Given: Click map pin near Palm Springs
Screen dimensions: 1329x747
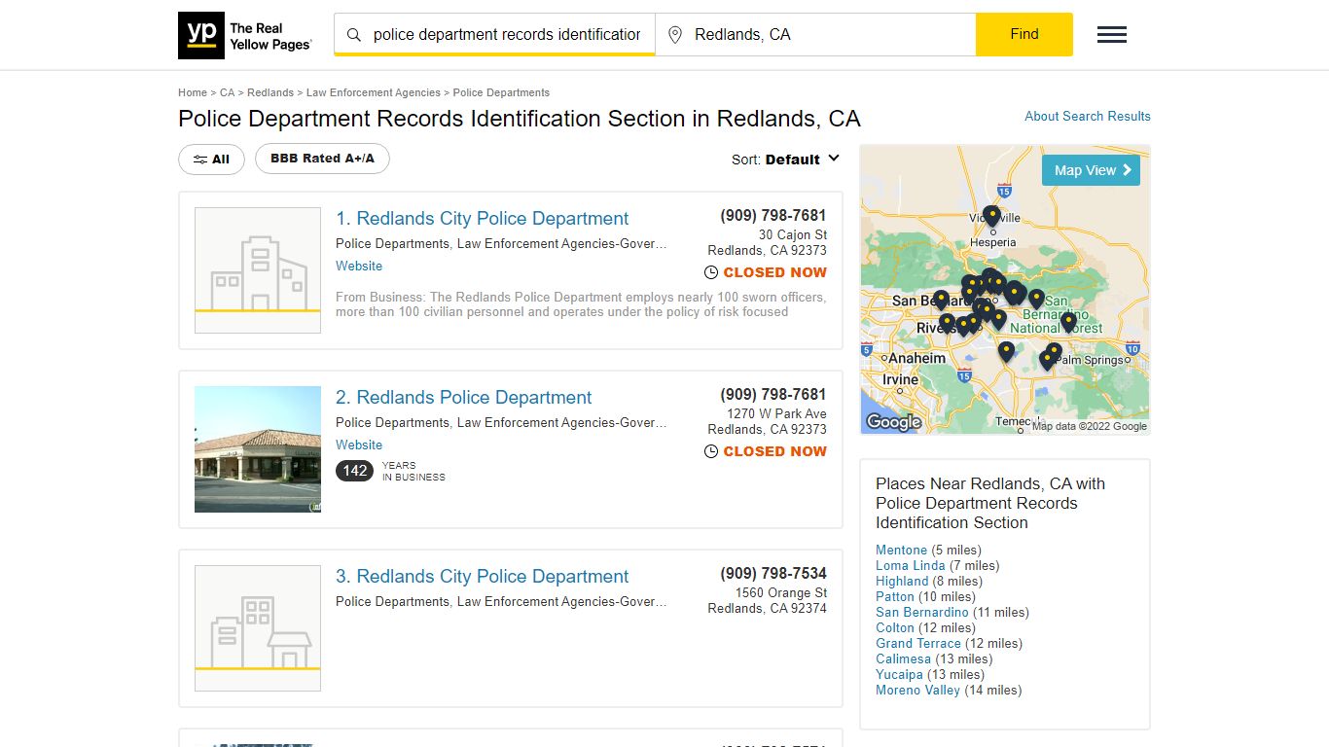Looking at the screenshot, I should tap(1048, 359).
